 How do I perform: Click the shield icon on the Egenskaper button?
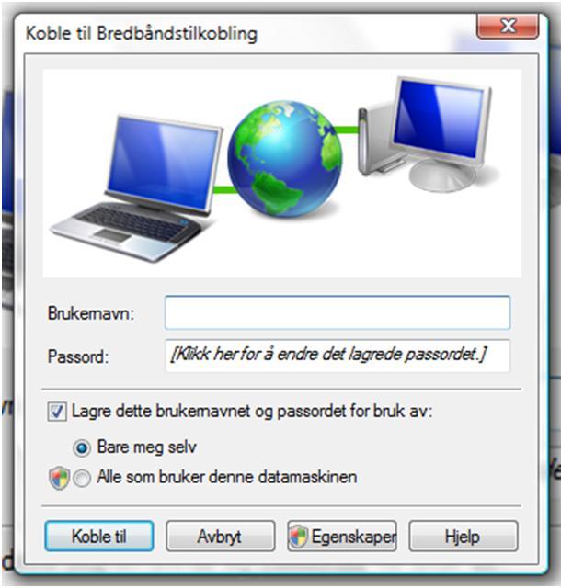(x=298, y=537)
